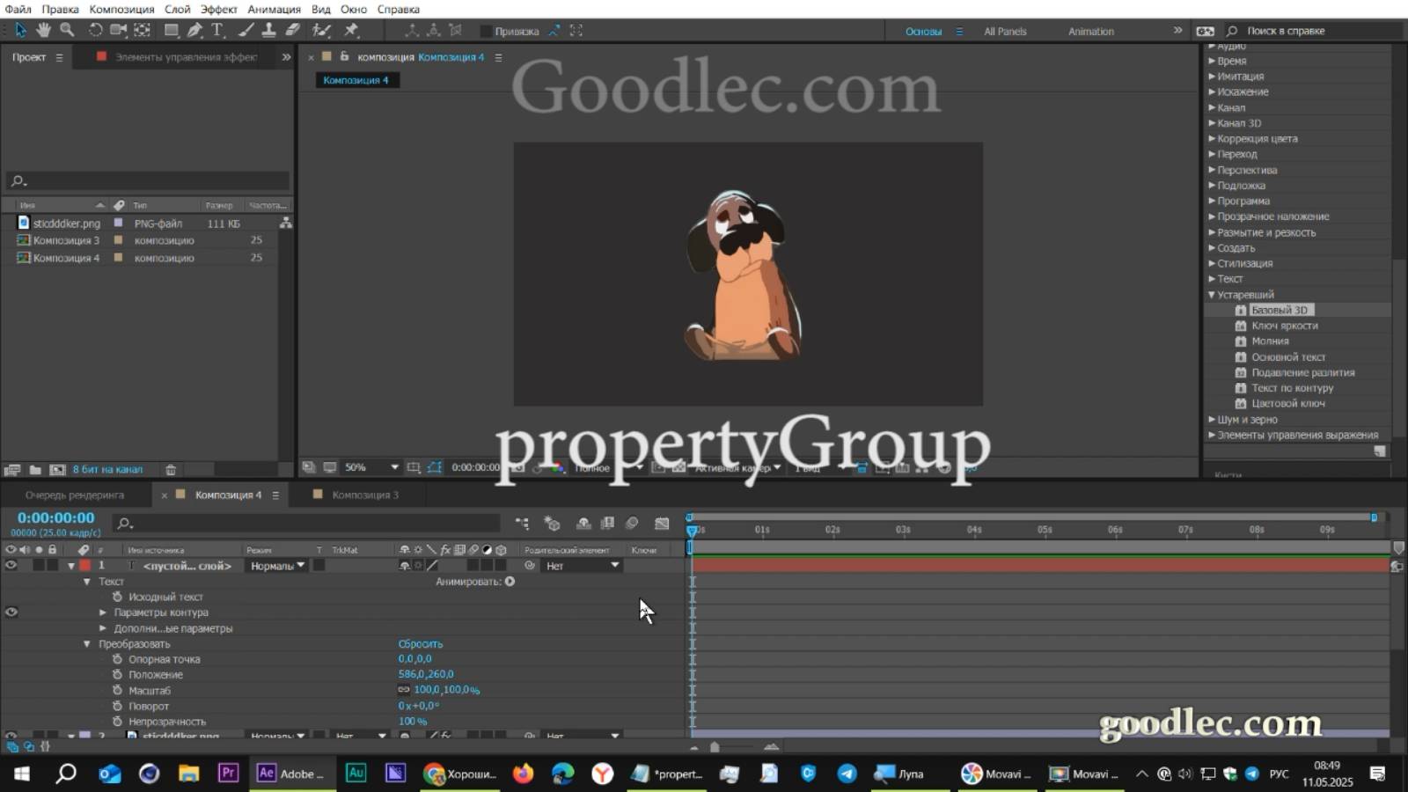
Task: Expand the Параметры контура property group
Action: click(x=104, y=612)
